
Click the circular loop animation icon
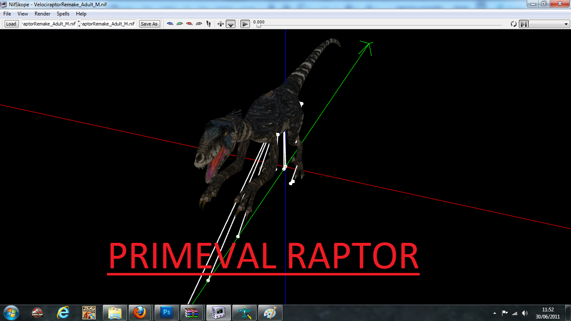click(514, 24)
